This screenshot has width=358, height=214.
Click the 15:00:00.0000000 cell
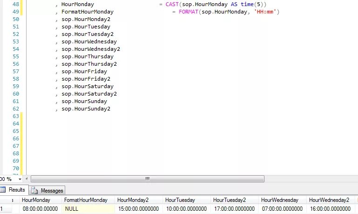(x=139, y=209)
